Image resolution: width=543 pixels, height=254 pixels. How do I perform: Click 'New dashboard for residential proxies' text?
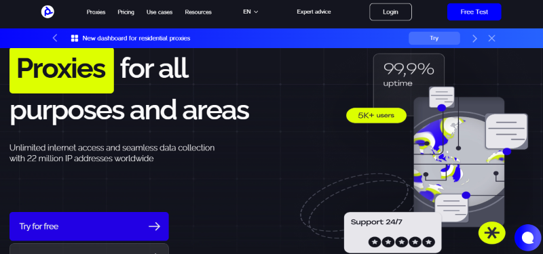(x=136, y=39)
